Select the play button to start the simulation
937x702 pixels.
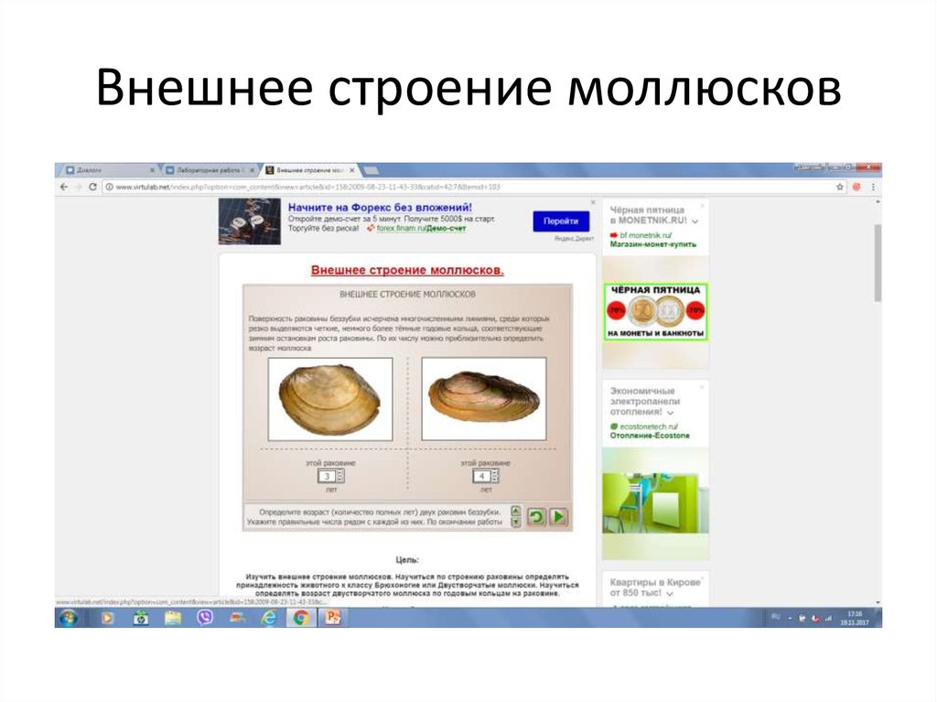(x=558, y=516)
